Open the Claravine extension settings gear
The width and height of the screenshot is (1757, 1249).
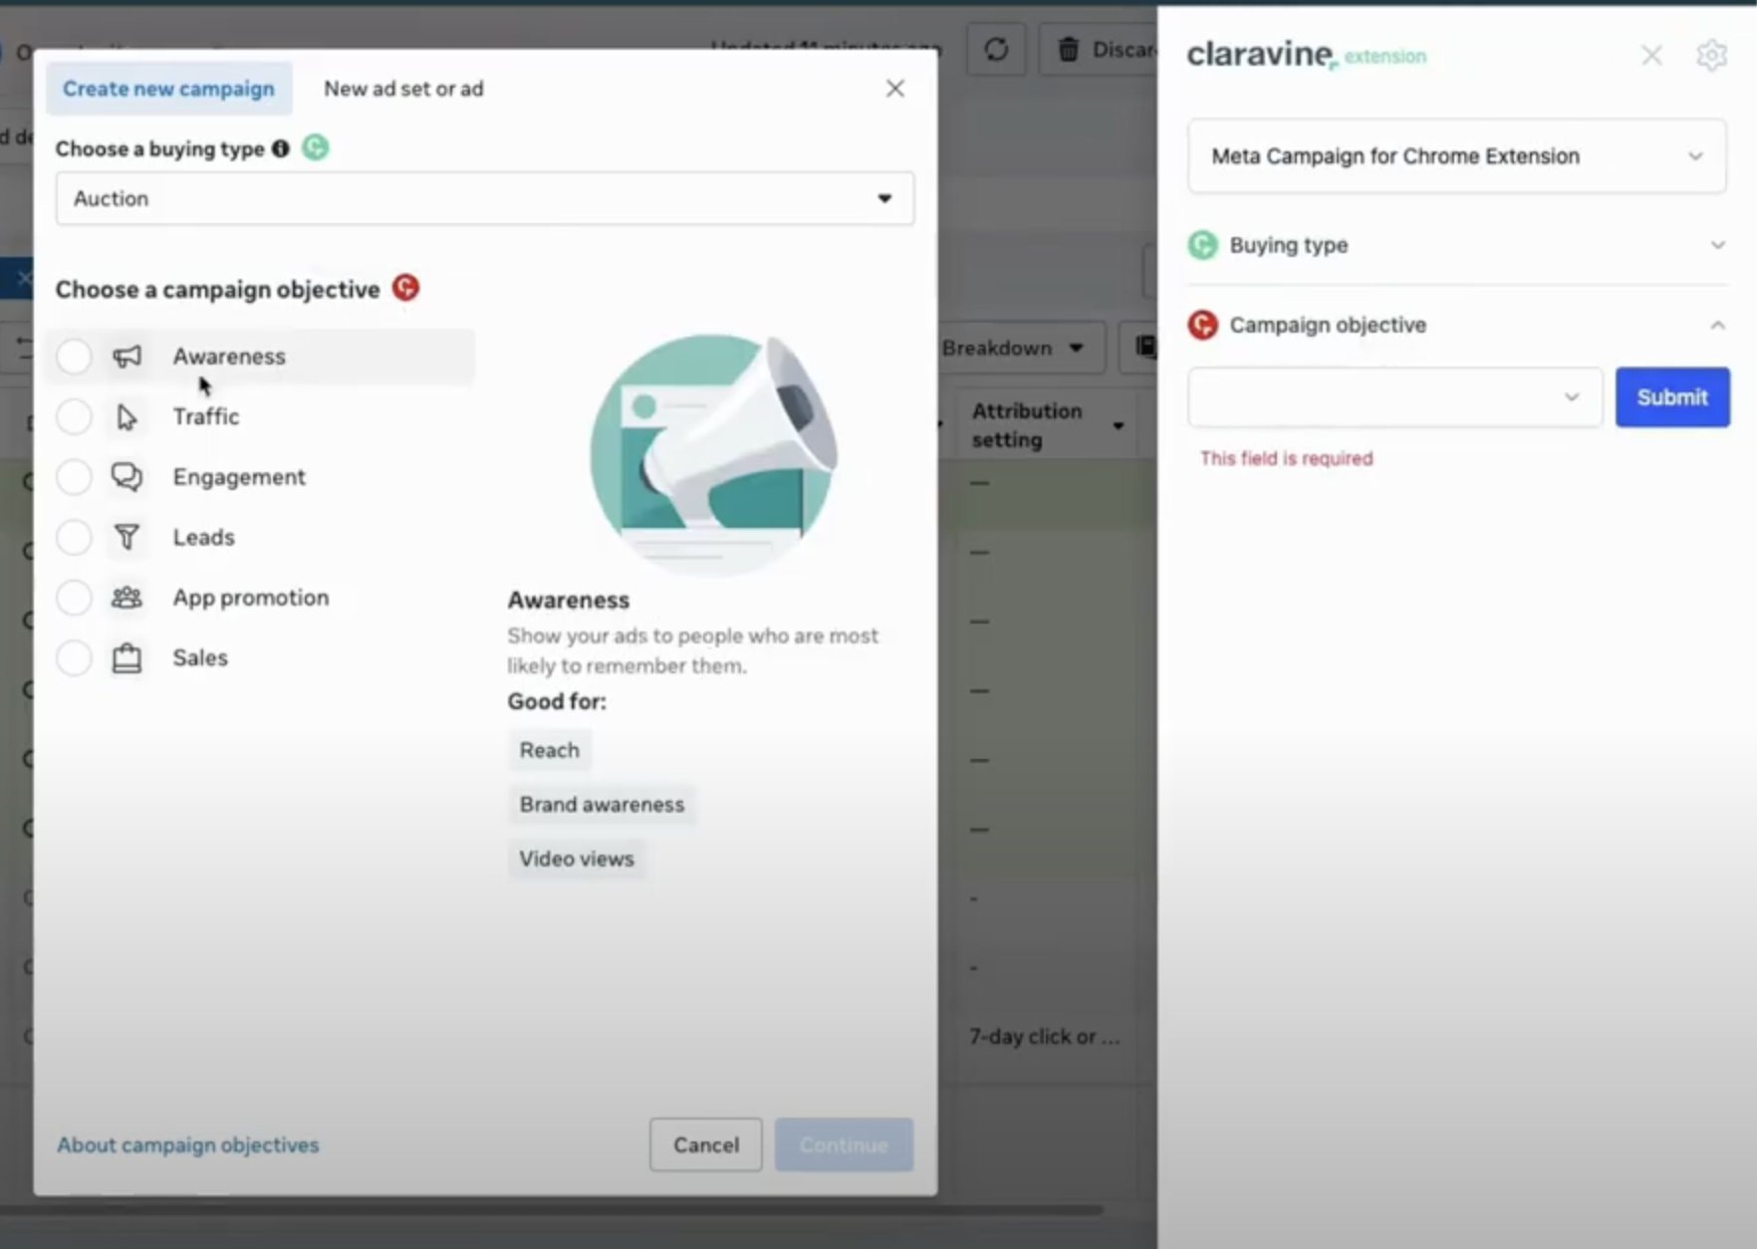(x=1712, y=55)
